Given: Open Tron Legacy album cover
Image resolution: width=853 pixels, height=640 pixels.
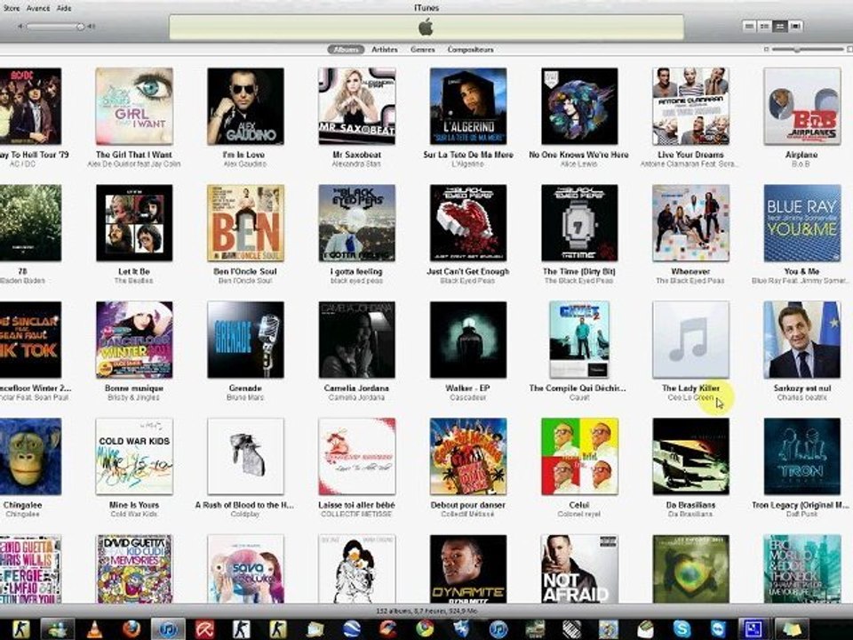Looking at the screenshot, I should point(801,457).
